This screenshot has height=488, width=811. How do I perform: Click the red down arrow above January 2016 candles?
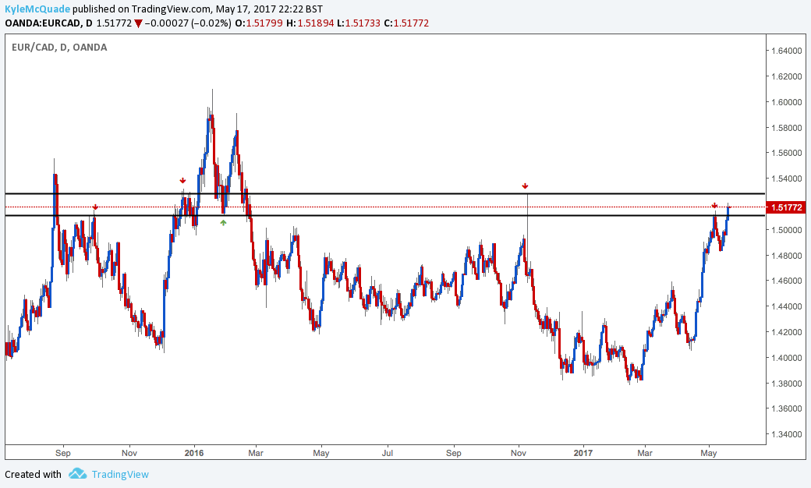click(182, 180)
